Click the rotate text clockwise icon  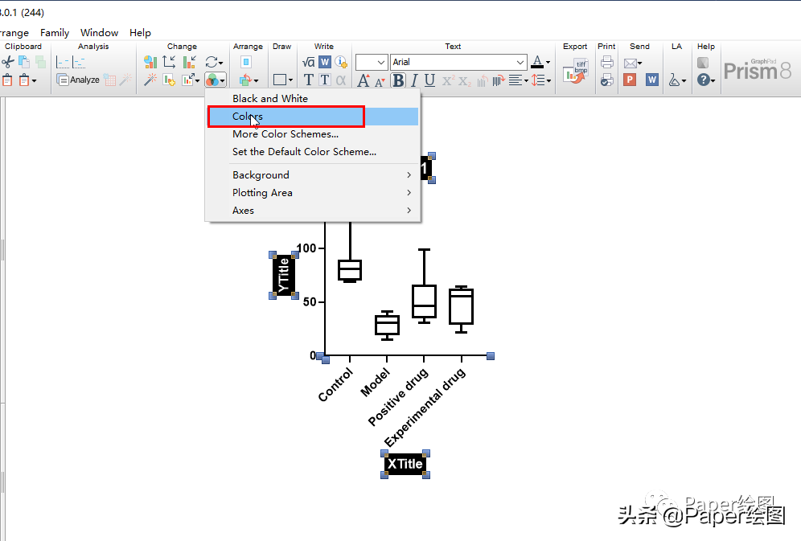click(x=499, y=80)
